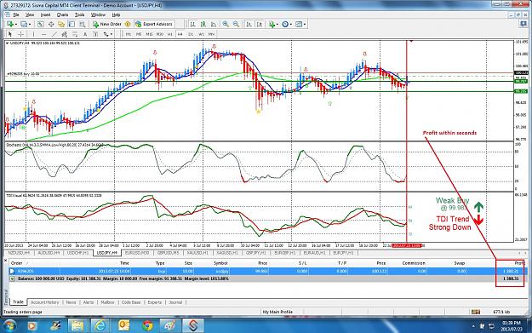This screenshot has height=333, width=532.
Task: Select the Text Label tool
Action: click(95, 34)
